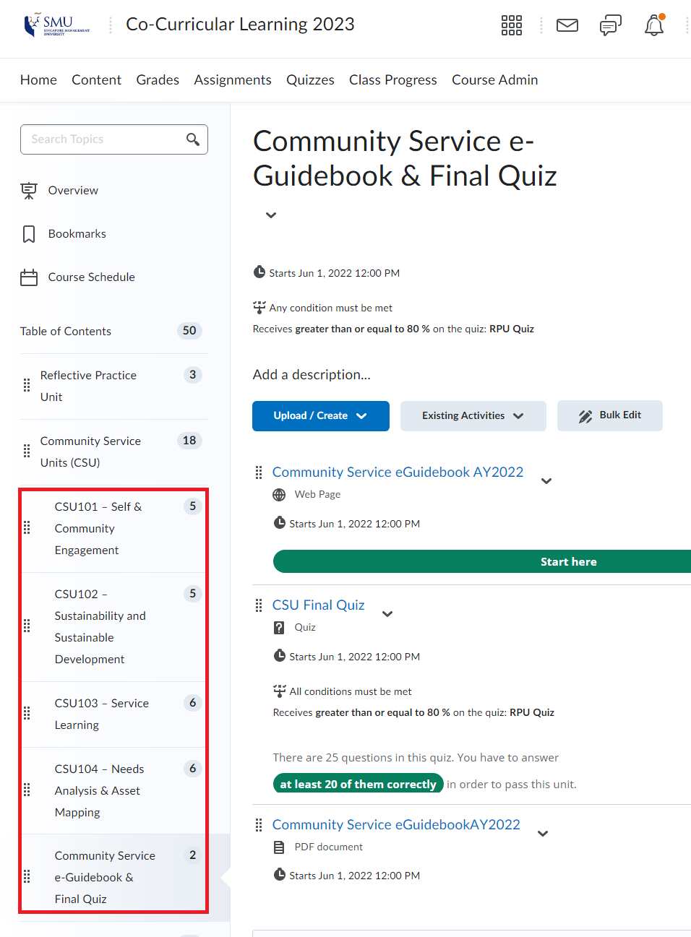This screenshot has height=937, width=691.
Task: Open the Existing Activities dropdown
Action: 473,416
